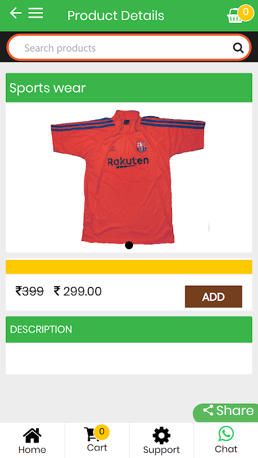Go back using the left arrow icon
The height and width of the screenshot is (458, 258).
[x=15, y=13]
